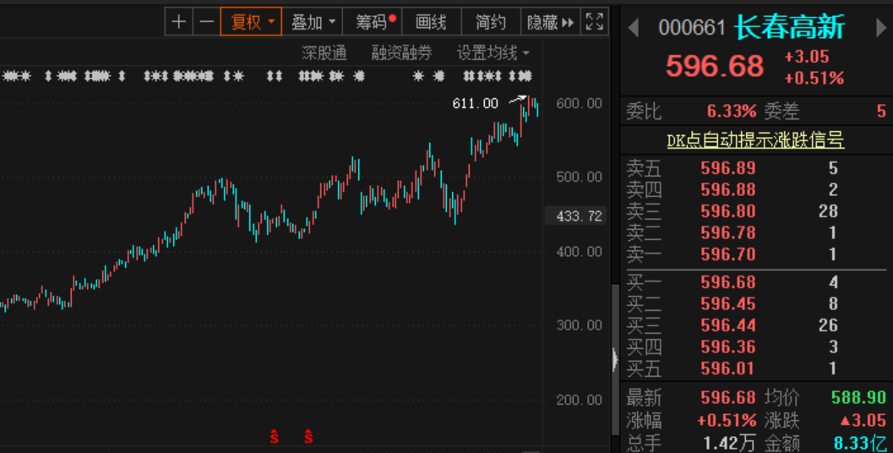This screenshot has height=453, width=893.
Task: Click the second red S marker on chart
Action: (x=308, y=437)
